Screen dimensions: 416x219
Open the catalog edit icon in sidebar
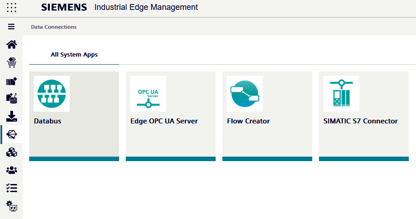[12, 81]
